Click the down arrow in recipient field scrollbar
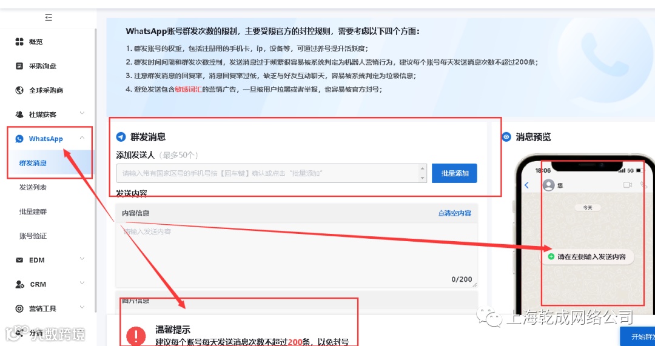Screen dimensions: 655x346 [423, 178]
